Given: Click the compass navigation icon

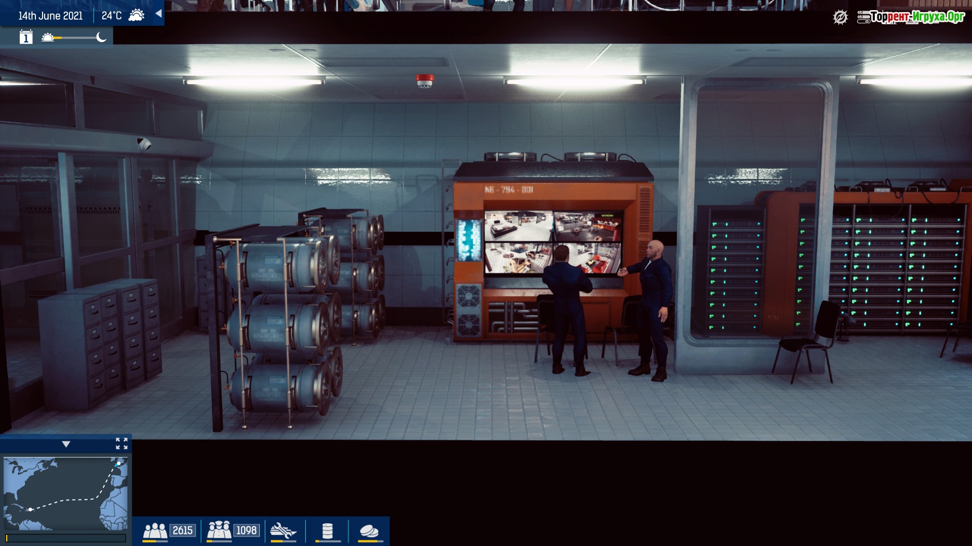Looking at the screenshot, I should pyautogui.click(x=840, y=17).
